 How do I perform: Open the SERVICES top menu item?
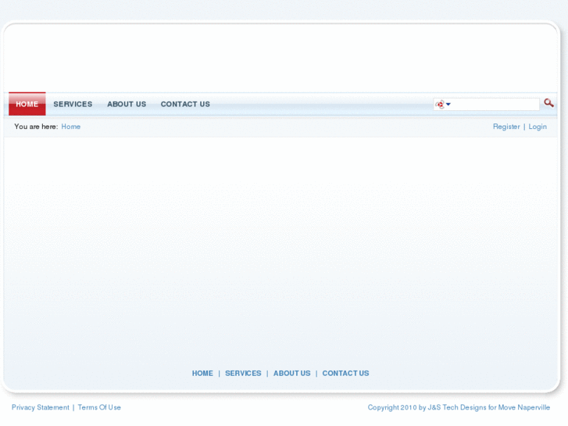[x=73, y=104]
